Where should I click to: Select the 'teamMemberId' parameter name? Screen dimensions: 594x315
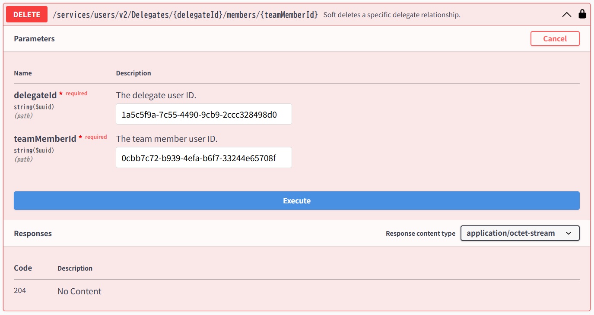click(x=45, y=139)
